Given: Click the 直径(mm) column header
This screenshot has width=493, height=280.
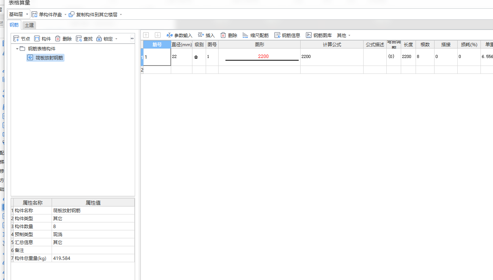Looking at the screenshot, I should (x=182, y=44).
